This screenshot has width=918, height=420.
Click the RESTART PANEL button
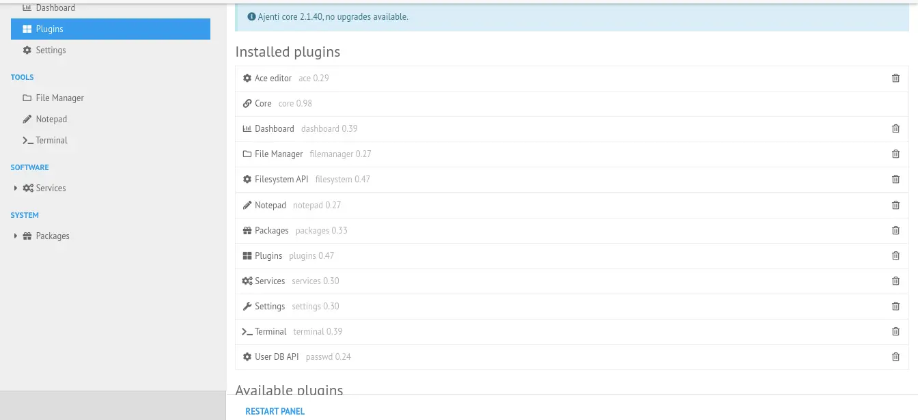(x=275, y=411)
